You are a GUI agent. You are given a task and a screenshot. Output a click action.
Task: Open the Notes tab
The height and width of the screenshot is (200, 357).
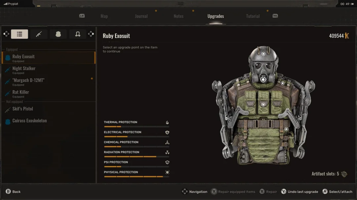tap(178, 16)
